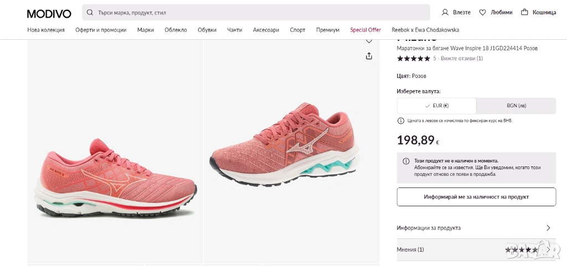The image size is (567, 266).
Task: Switch currency to BGN (лв)
Action: [516, 106]
